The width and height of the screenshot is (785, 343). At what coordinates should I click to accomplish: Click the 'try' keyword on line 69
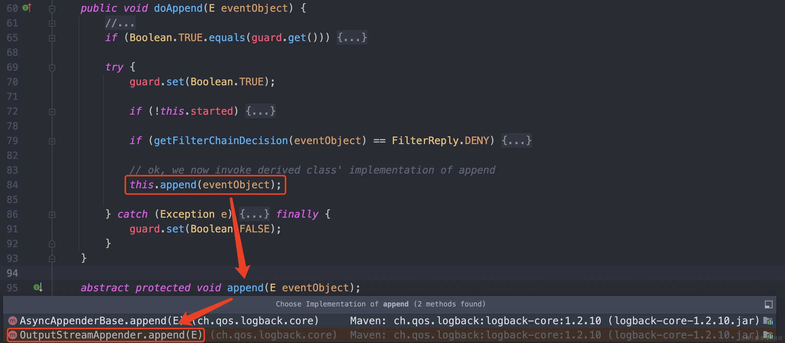[114, 67]
